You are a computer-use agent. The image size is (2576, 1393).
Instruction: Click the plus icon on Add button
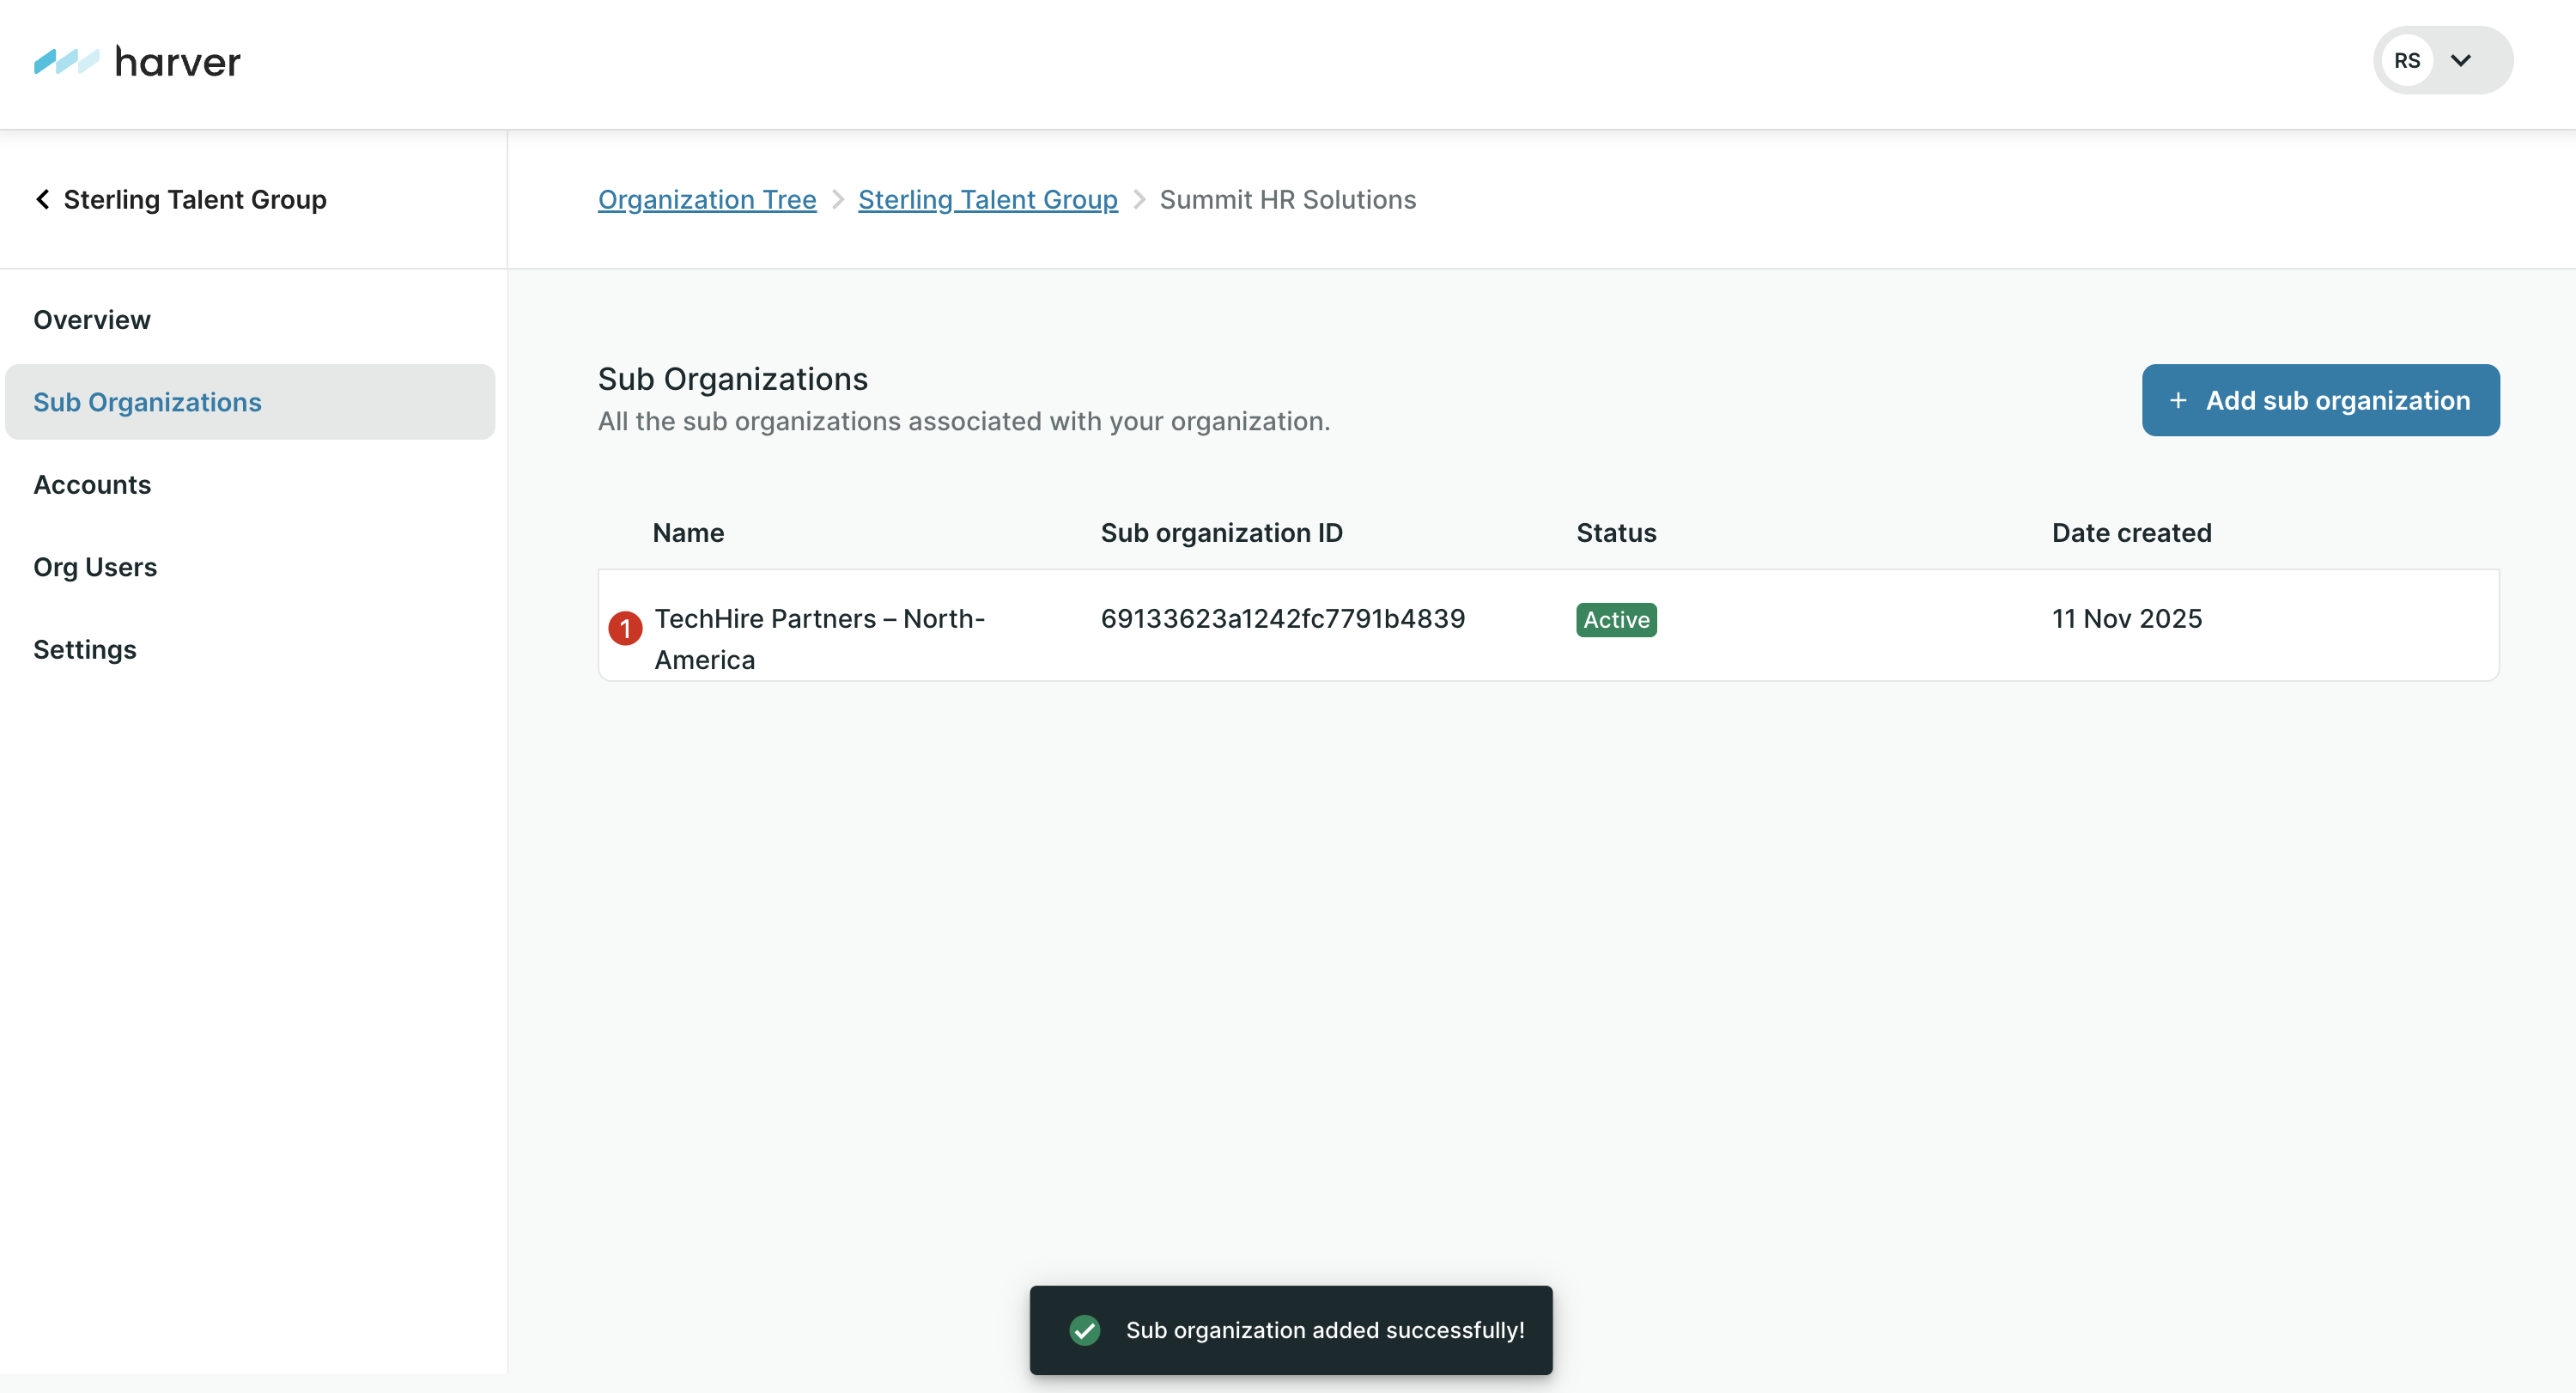2178,400
